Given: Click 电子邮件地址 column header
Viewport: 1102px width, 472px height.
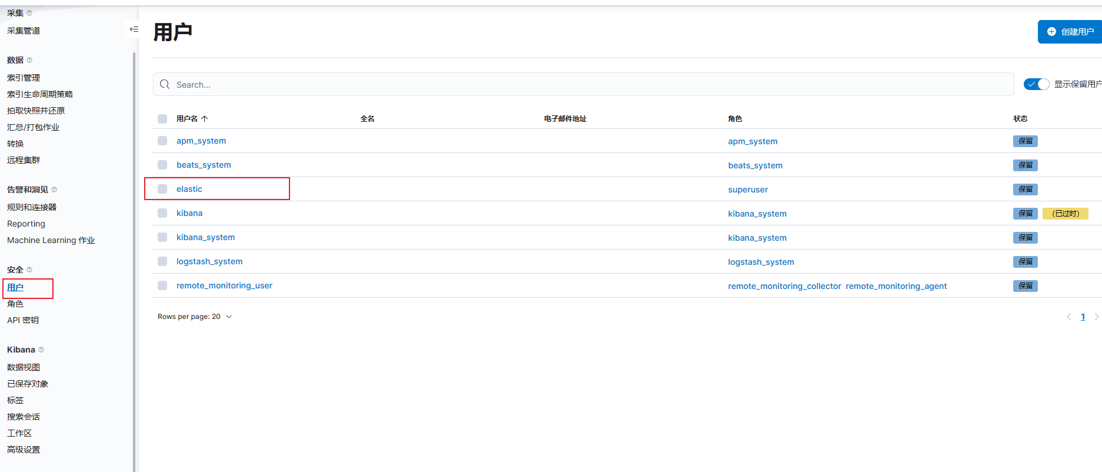Looking at the screenshot, I should coord(565,119).
